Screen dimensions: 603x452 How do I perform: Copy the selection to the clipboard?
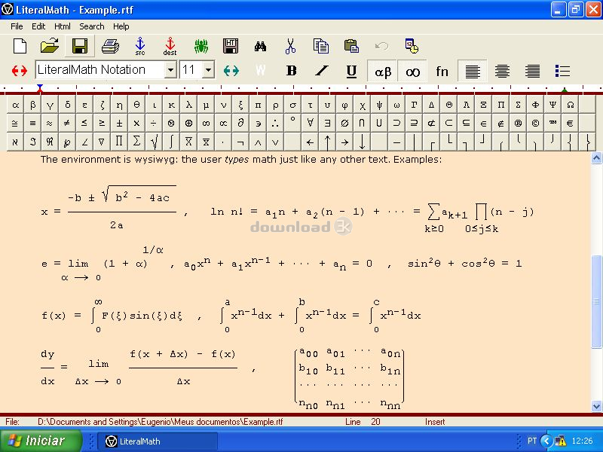coord(321,46)
